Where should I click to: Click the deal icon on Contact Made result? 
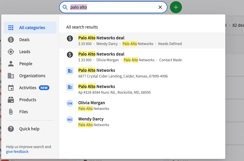pyautogui.click(x=70, y=54)
